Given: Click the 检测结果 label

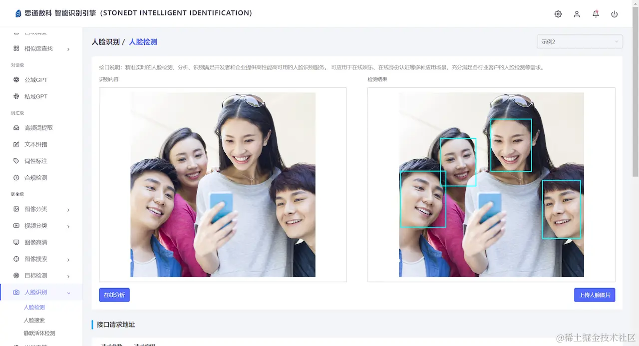Looking at the screenshot, I should click(377, 79).
